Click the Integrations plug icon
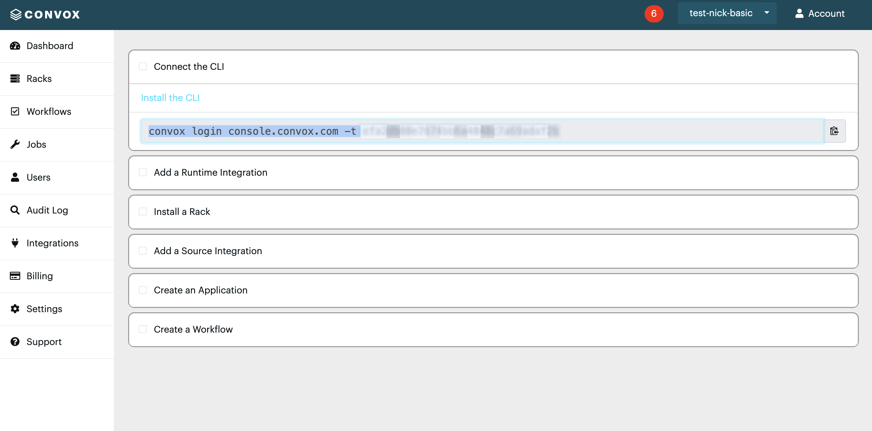The width and height of the screenshot is (872, 431). click(15, 243)
